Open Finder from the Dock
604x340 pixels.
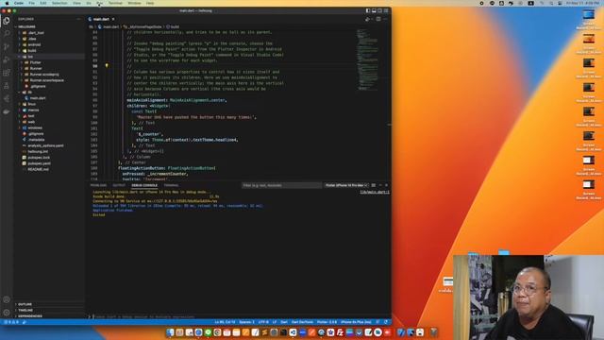(x=170, y=332)
